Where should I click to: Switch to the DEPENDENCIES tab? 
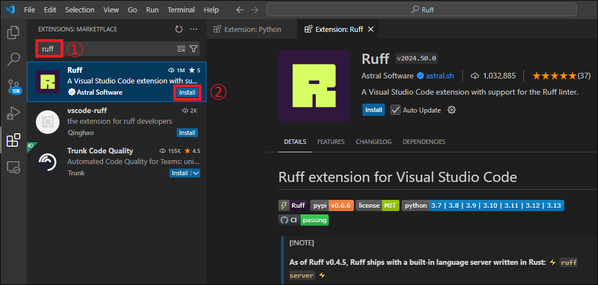[x=424, y=142]
